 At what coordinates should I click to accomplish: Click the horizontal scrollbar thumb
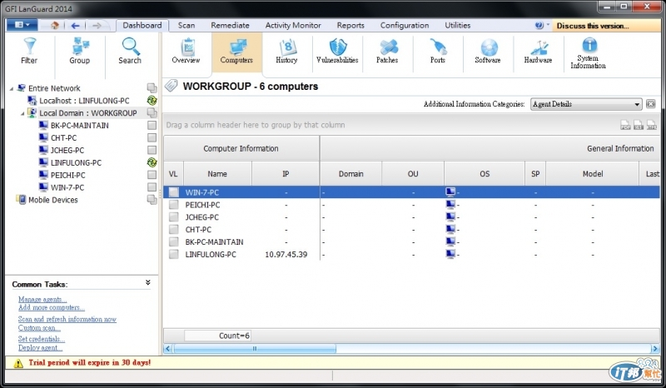coord(255,349)
